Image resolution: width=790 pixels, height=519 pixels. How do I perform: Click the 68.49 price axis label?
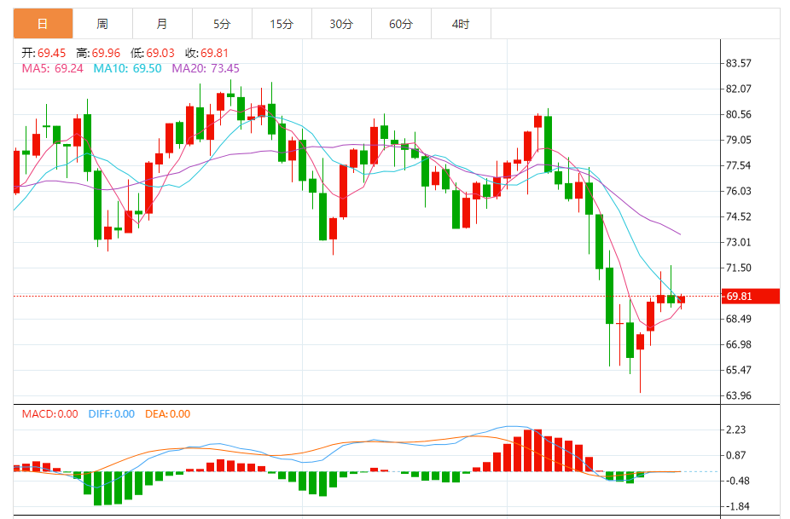click(738, 319)
